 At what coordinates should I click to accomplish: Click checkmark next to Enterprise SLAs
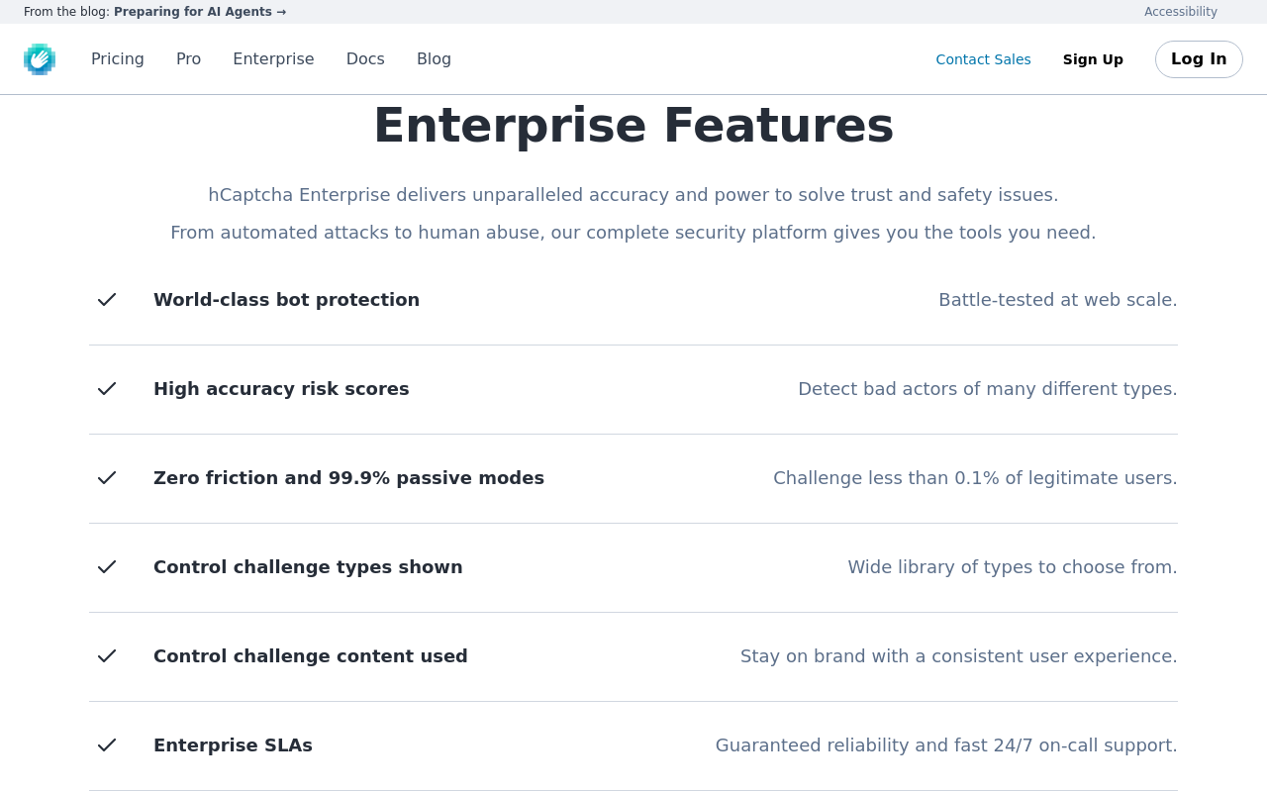[107, 745]
